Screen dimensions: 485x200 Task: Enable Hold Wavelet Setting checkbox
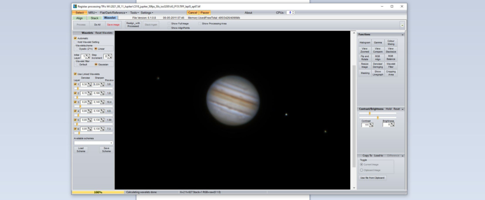(x=75, y=42)
